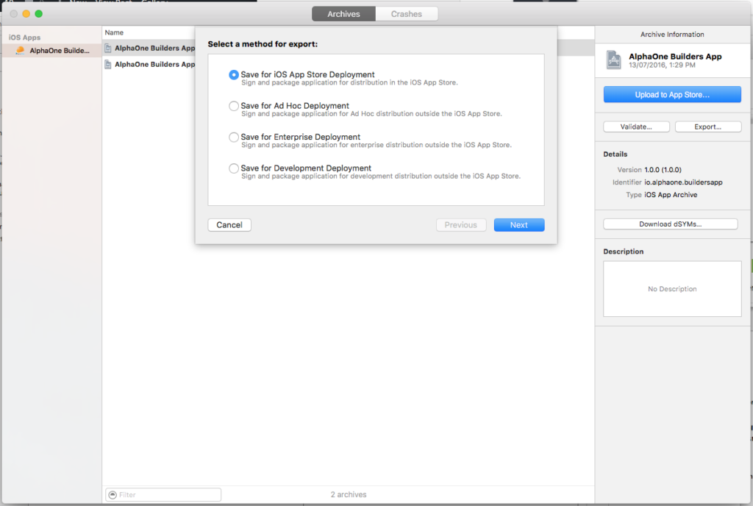
Task: Cancel the export dialog
Action: click(x=229, y=225)
